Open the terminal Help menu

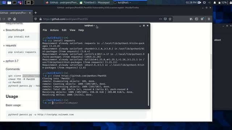point(81,30)
